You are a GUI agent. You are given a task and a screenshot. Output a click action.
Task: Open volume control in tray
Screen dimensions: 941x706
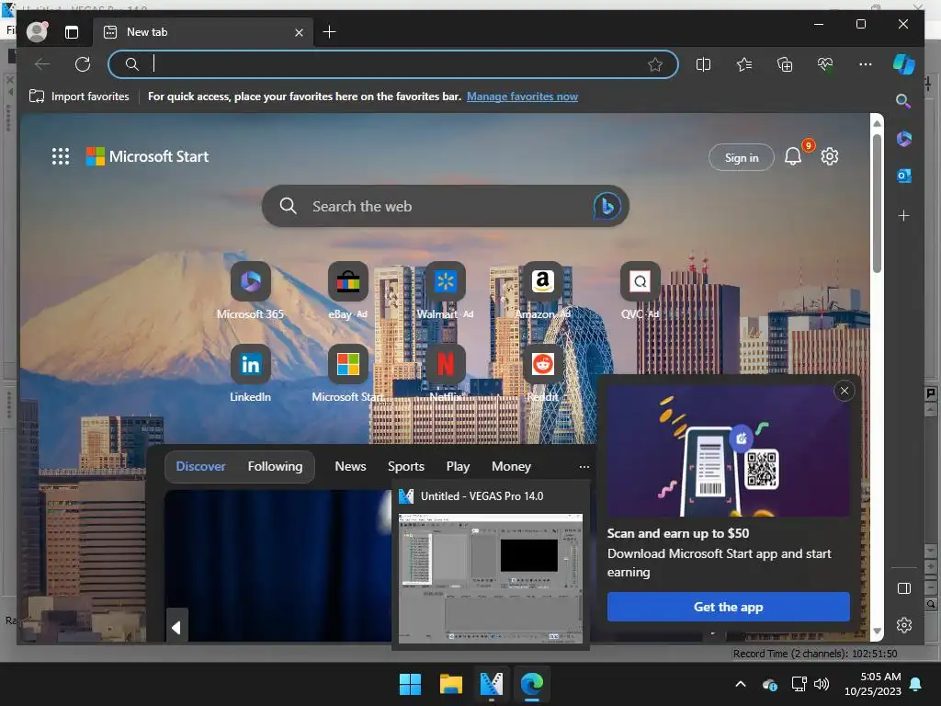click(x=822, y=684)
